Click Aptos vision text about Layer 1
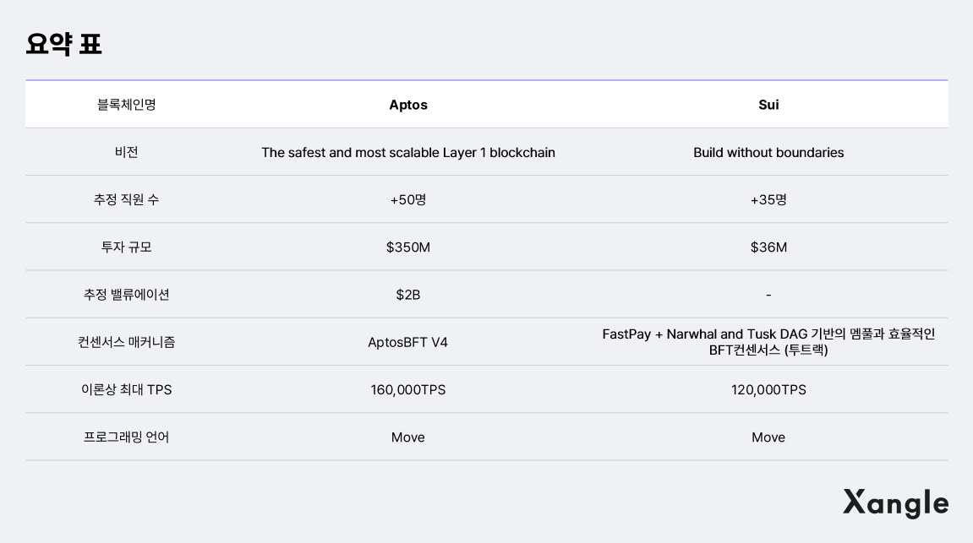The width and height of the screenshot is (973, 543). (408, 153)
